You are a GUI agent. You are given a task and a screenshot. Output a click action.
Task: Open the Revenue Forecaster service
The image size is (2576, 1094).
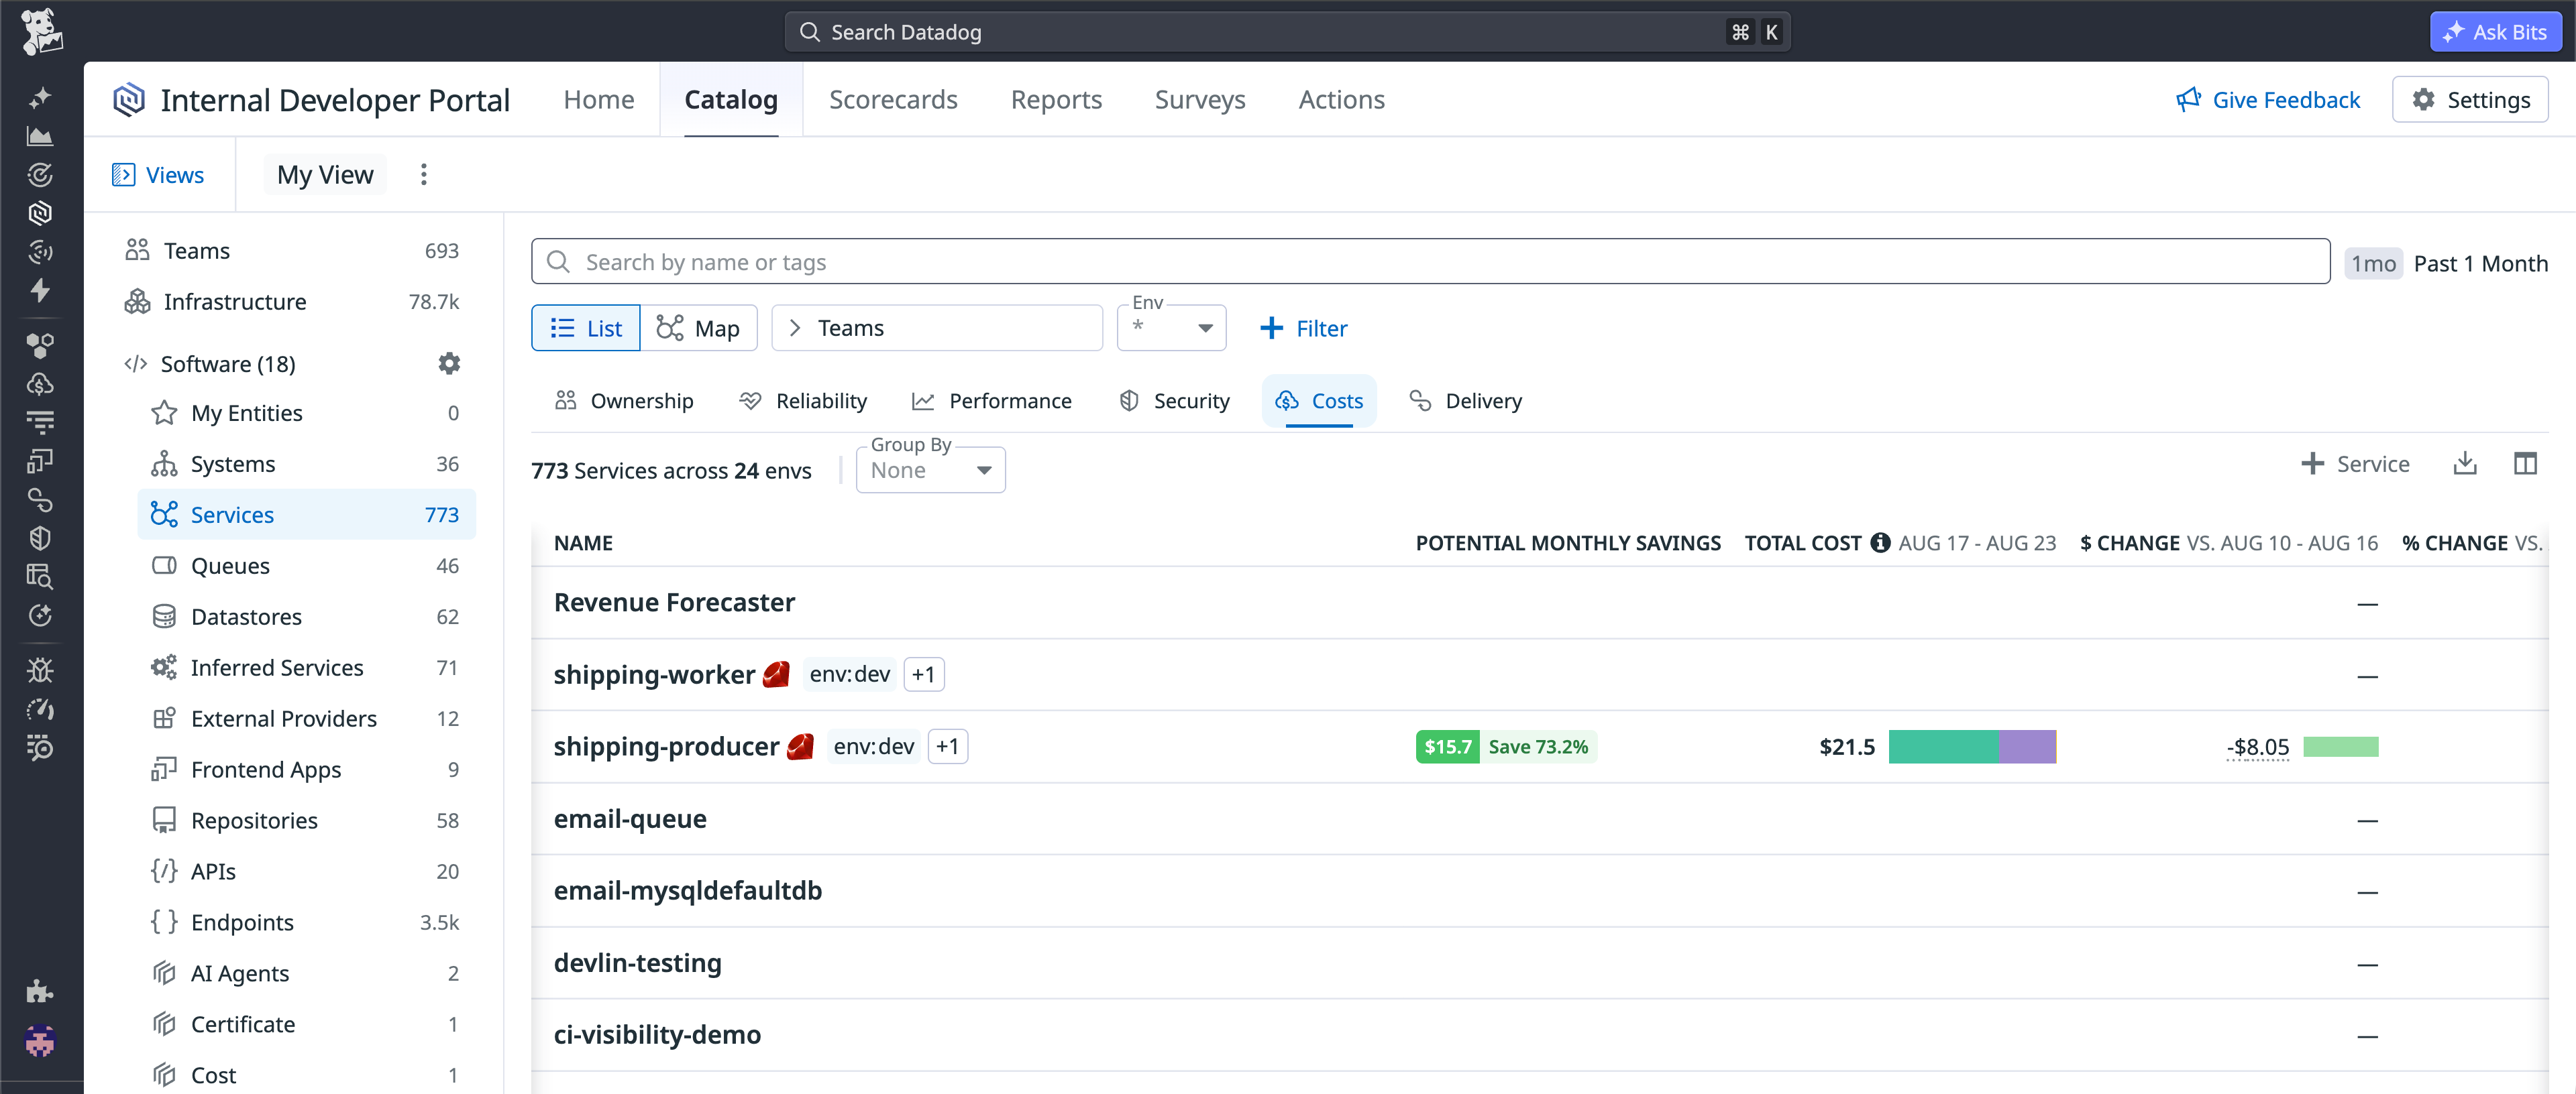pyautogui.click(x=674, y=603)
